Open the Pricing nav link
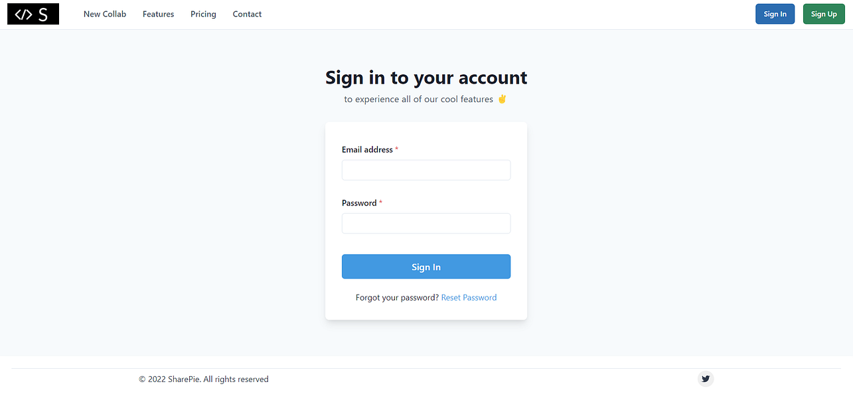 point(203,14)
